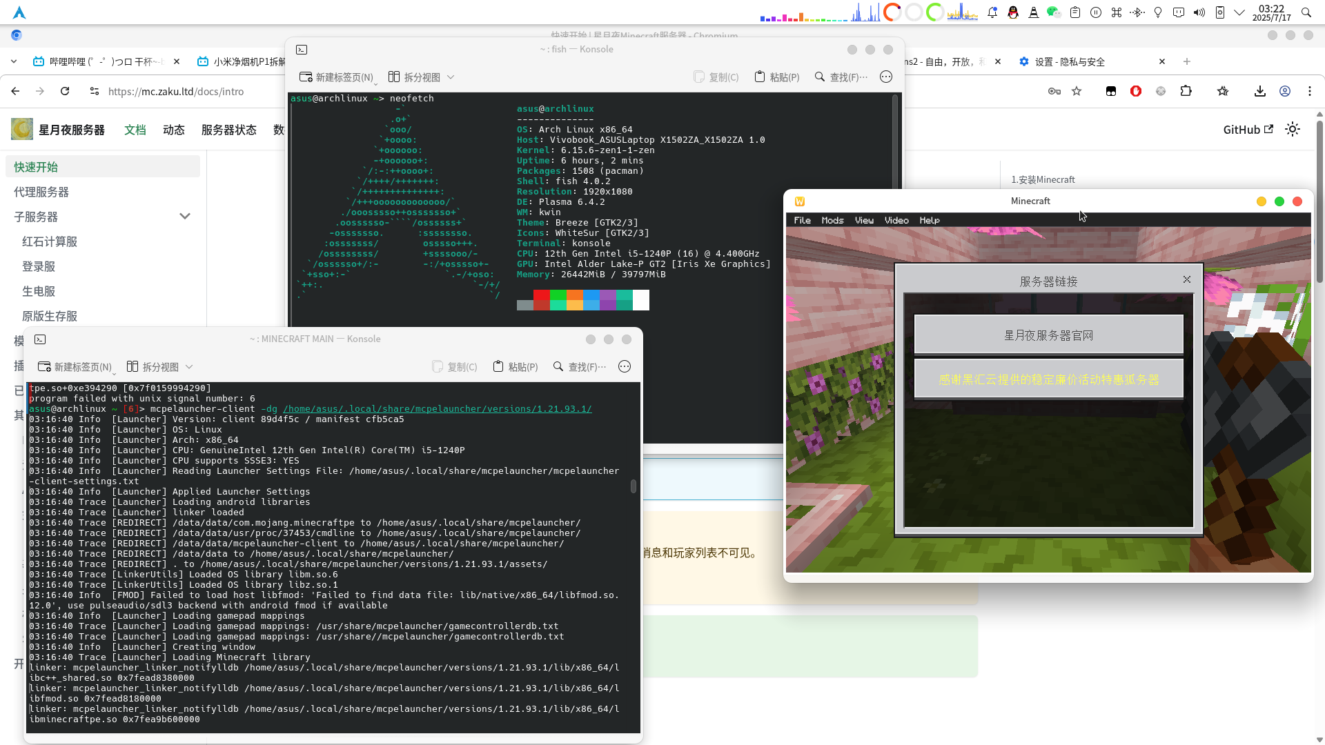The image size is (1325, 745).
Task: Click 新建标签页 in the MINECRAFT MAIN Konsole
Action: click(x=76, y=367)
